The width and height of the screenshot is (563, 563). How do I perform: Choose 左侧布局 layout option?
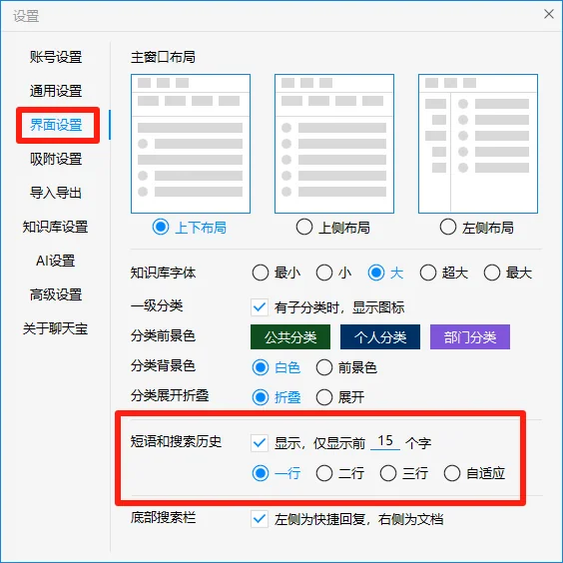point(448,227)
